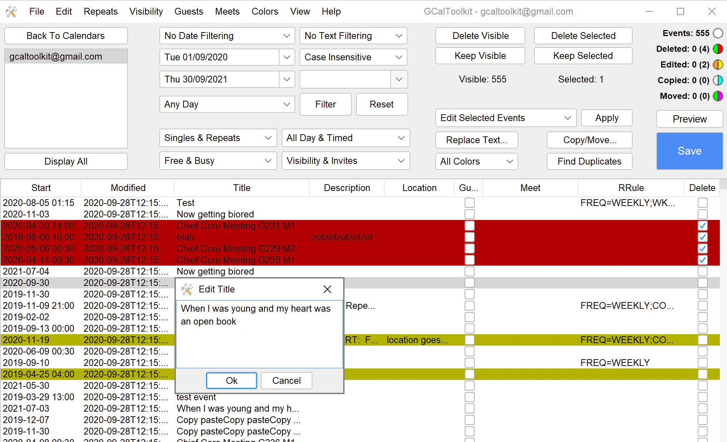The width and height of the screenshot is (727, 442).
Task: Click the Events counter circle indicator
Action: [718, 33]
